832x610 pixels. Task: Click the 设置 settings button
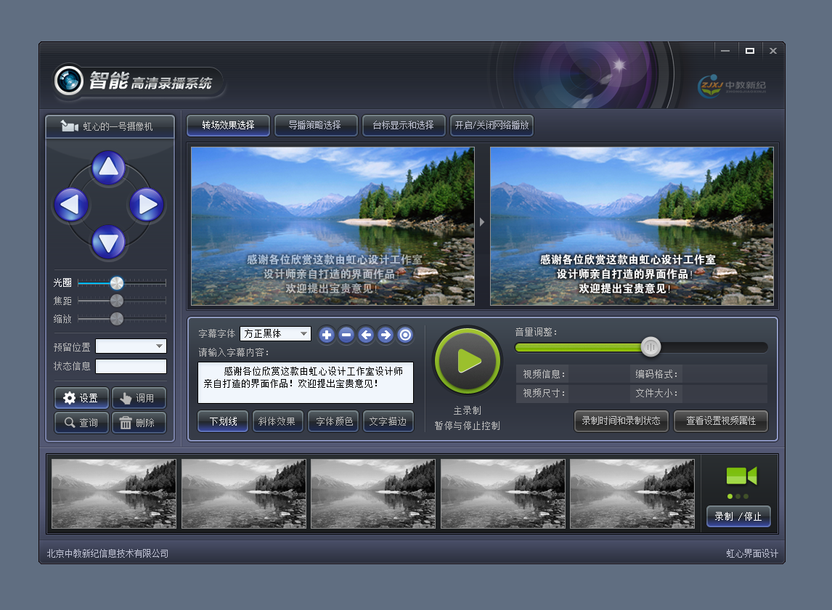click(82, 398)
